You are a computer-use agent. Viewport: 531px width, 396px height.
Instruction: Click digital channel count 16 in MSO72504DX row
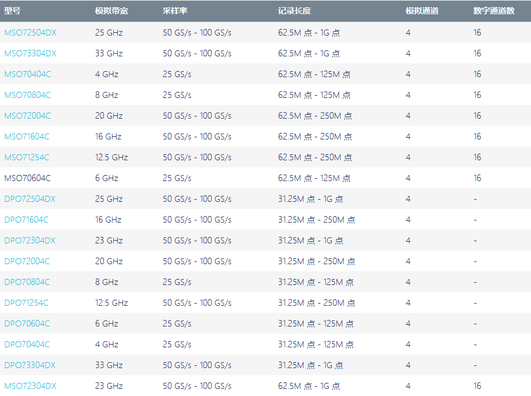pos(477,32)
